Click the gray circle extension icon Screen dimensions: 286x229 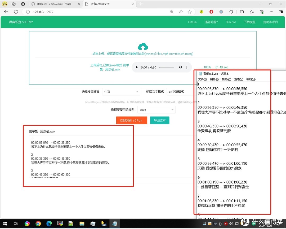tap(221, 12)
